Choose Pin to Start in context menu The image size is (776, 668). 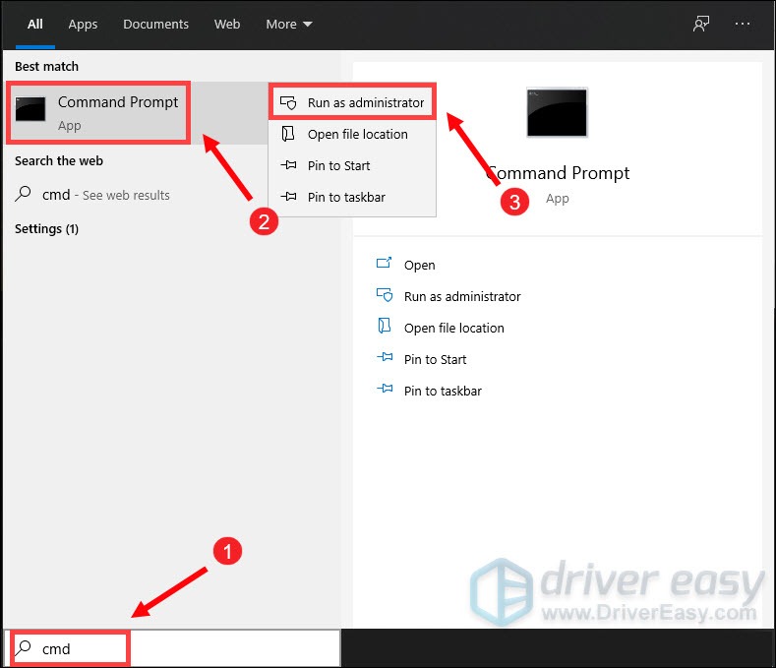coord(352,165)
